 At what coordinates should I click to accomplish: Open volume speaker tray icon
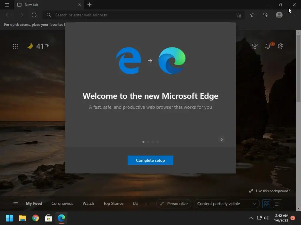266,218
